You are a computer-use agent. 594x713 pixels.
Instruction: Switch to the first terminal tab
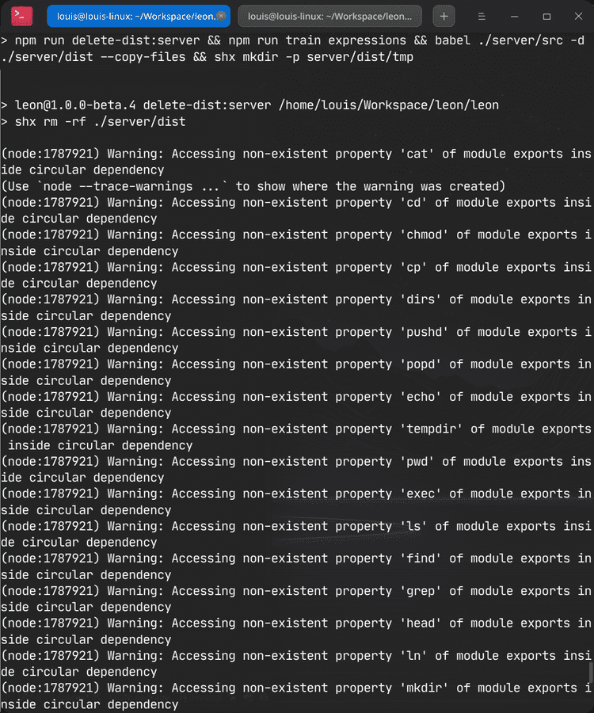(139, 17)
